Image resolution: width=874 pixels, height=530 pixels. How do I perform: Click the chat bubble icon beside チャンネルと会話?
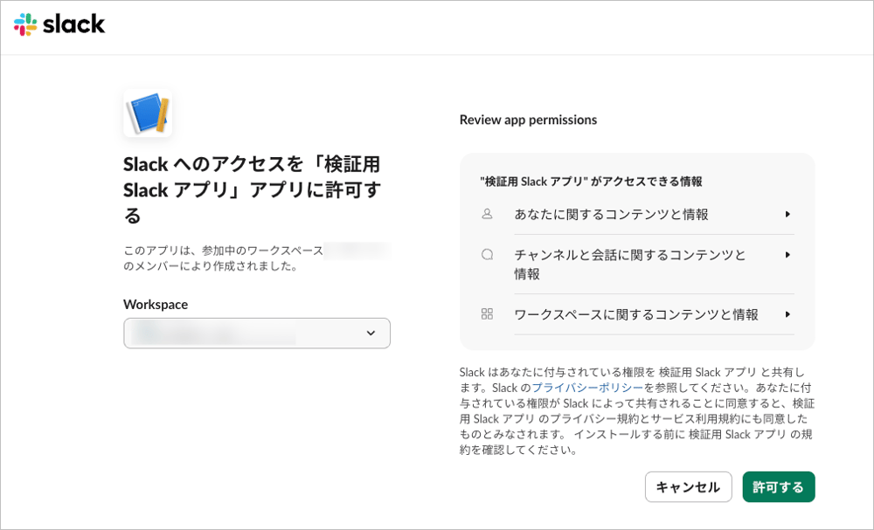click(487, 255)
